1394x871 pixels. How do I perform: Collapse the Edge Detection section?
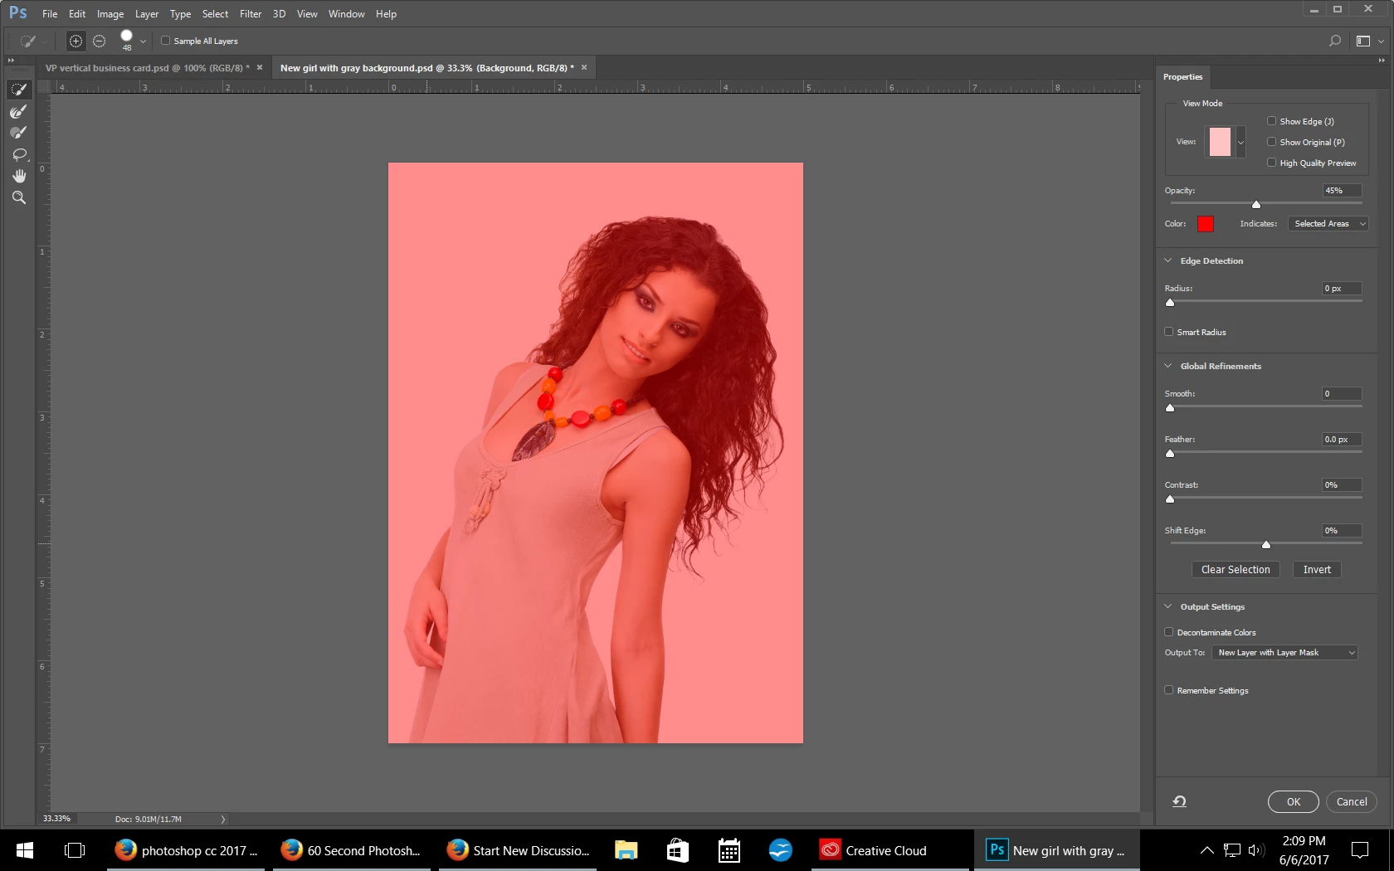point(1168,260)
